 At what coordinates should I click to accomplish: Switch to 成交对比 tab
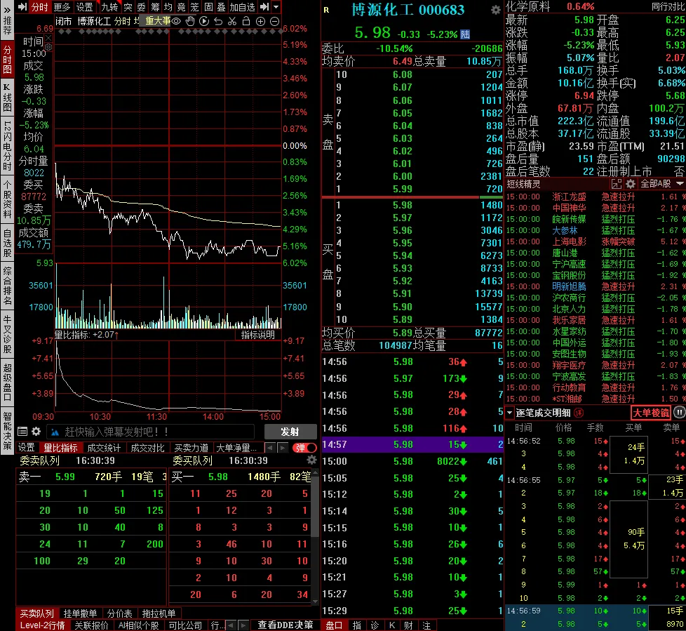click(x=147, y=448)
